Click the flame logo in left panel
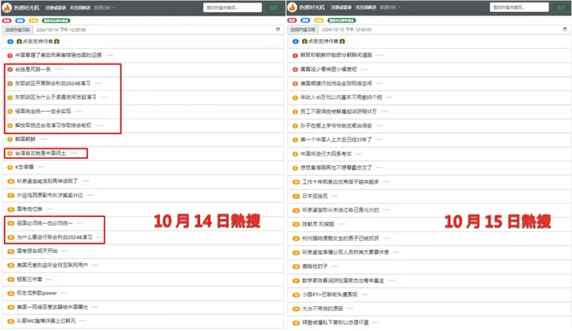This screenshot has width=572, height=331. pos(8,7)
